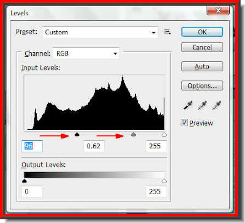The image size is (245, 223).
Task: Click the output shadow field showing 0
Action: (32, 192)
